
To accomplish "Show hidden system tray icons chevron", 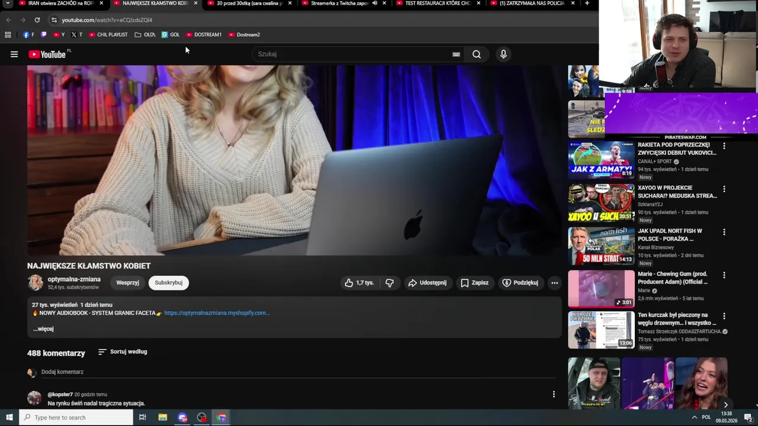I will (694, 418).
